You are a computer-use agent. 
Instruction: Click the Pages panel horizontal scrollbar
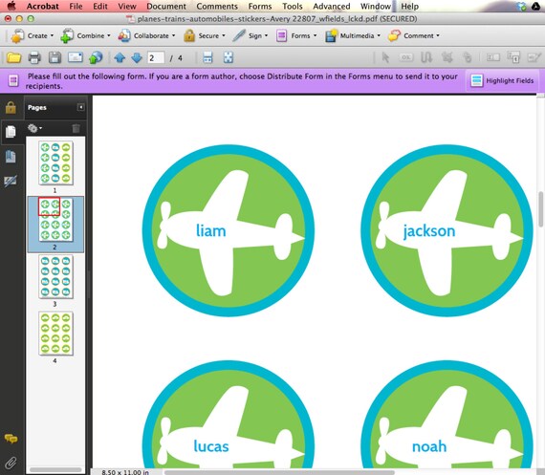pyautogui.click(x=55, y=470)
